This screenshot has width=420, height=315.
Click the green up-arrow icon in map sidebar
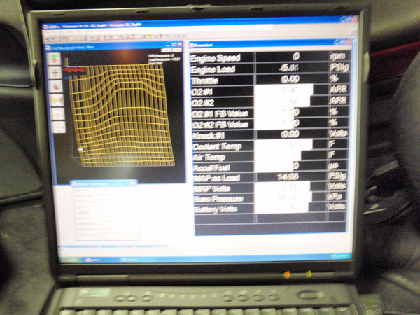[56, 59]
